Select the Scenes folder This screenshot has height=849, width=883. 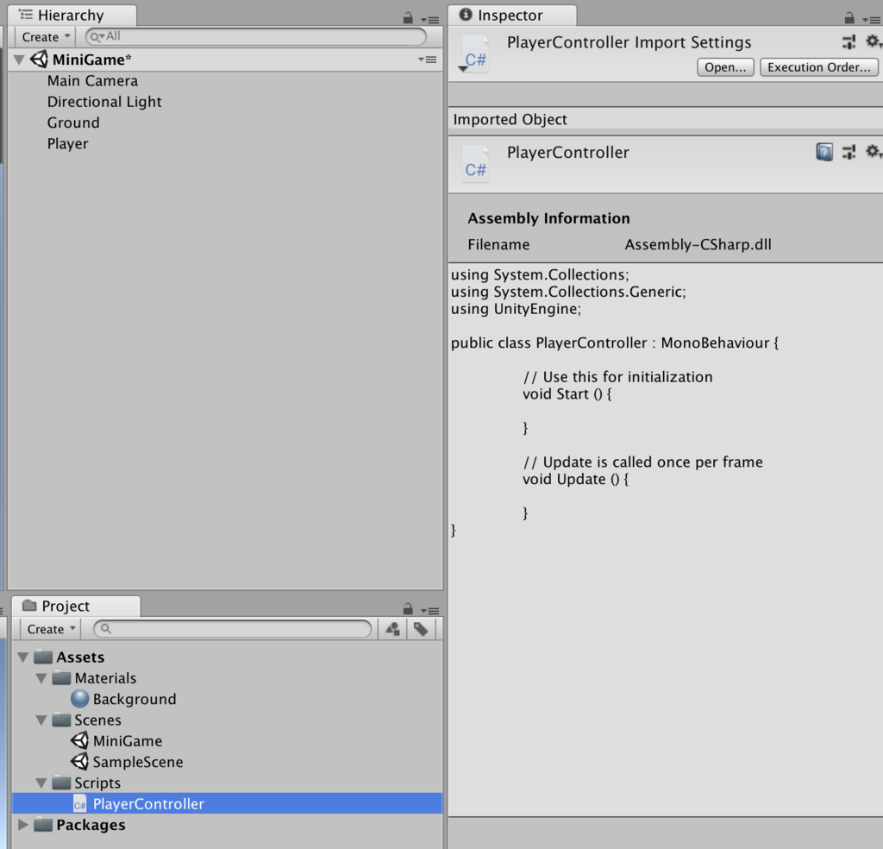pos(97,720)
